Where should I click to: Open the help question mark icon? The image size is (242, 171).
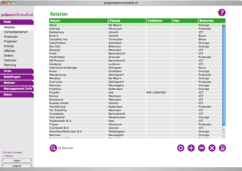coord(222,12)
